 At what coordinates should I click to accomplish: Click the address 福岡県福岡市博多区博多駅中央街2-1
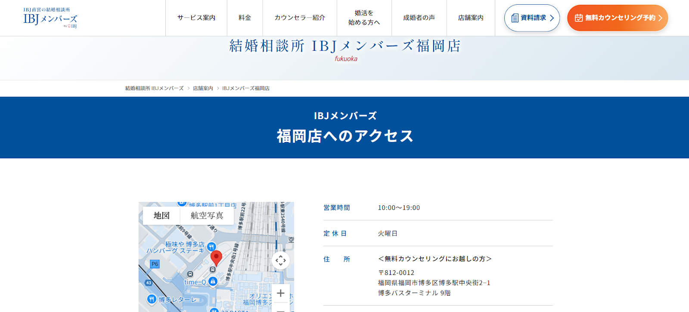point(434,283)
